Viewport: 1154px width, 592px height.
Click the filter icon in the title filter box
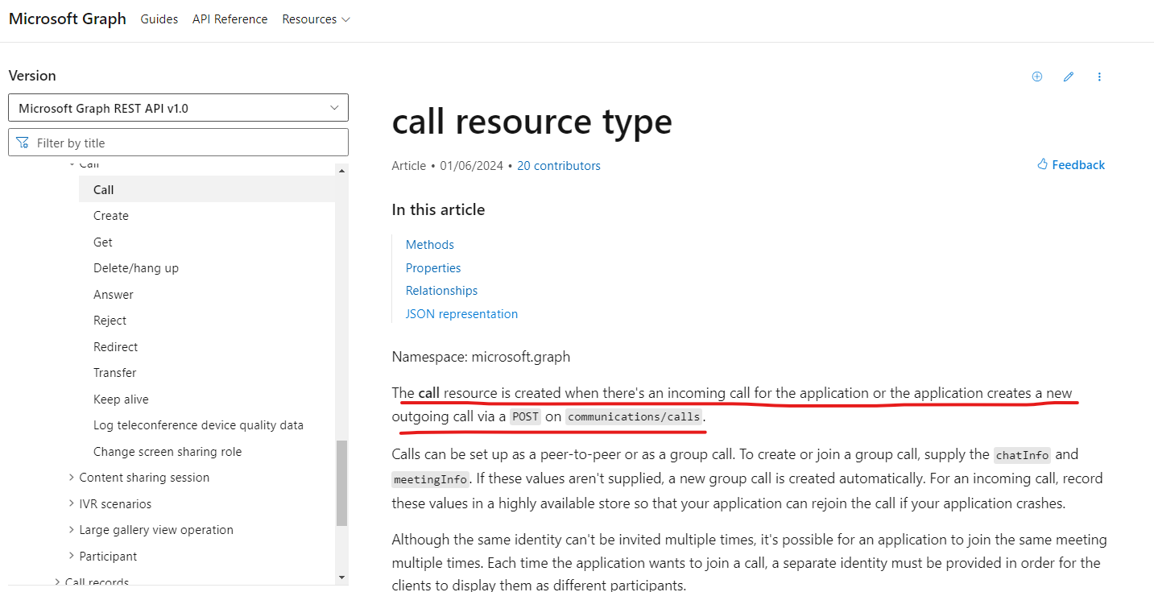click(x=23, y=143)
